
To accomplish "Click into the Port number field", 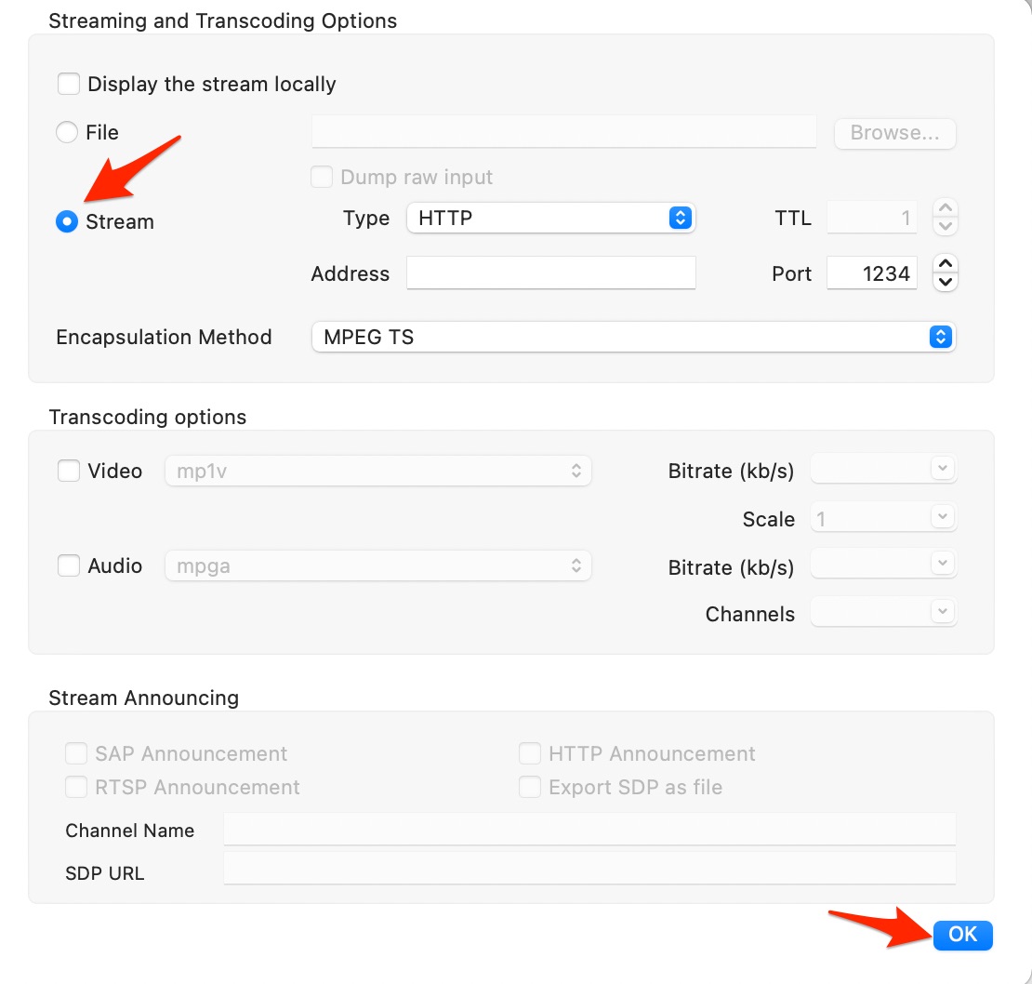I will pos(871,273).
